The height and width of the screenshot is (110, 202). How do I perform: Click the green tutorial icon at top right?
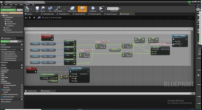189,2
